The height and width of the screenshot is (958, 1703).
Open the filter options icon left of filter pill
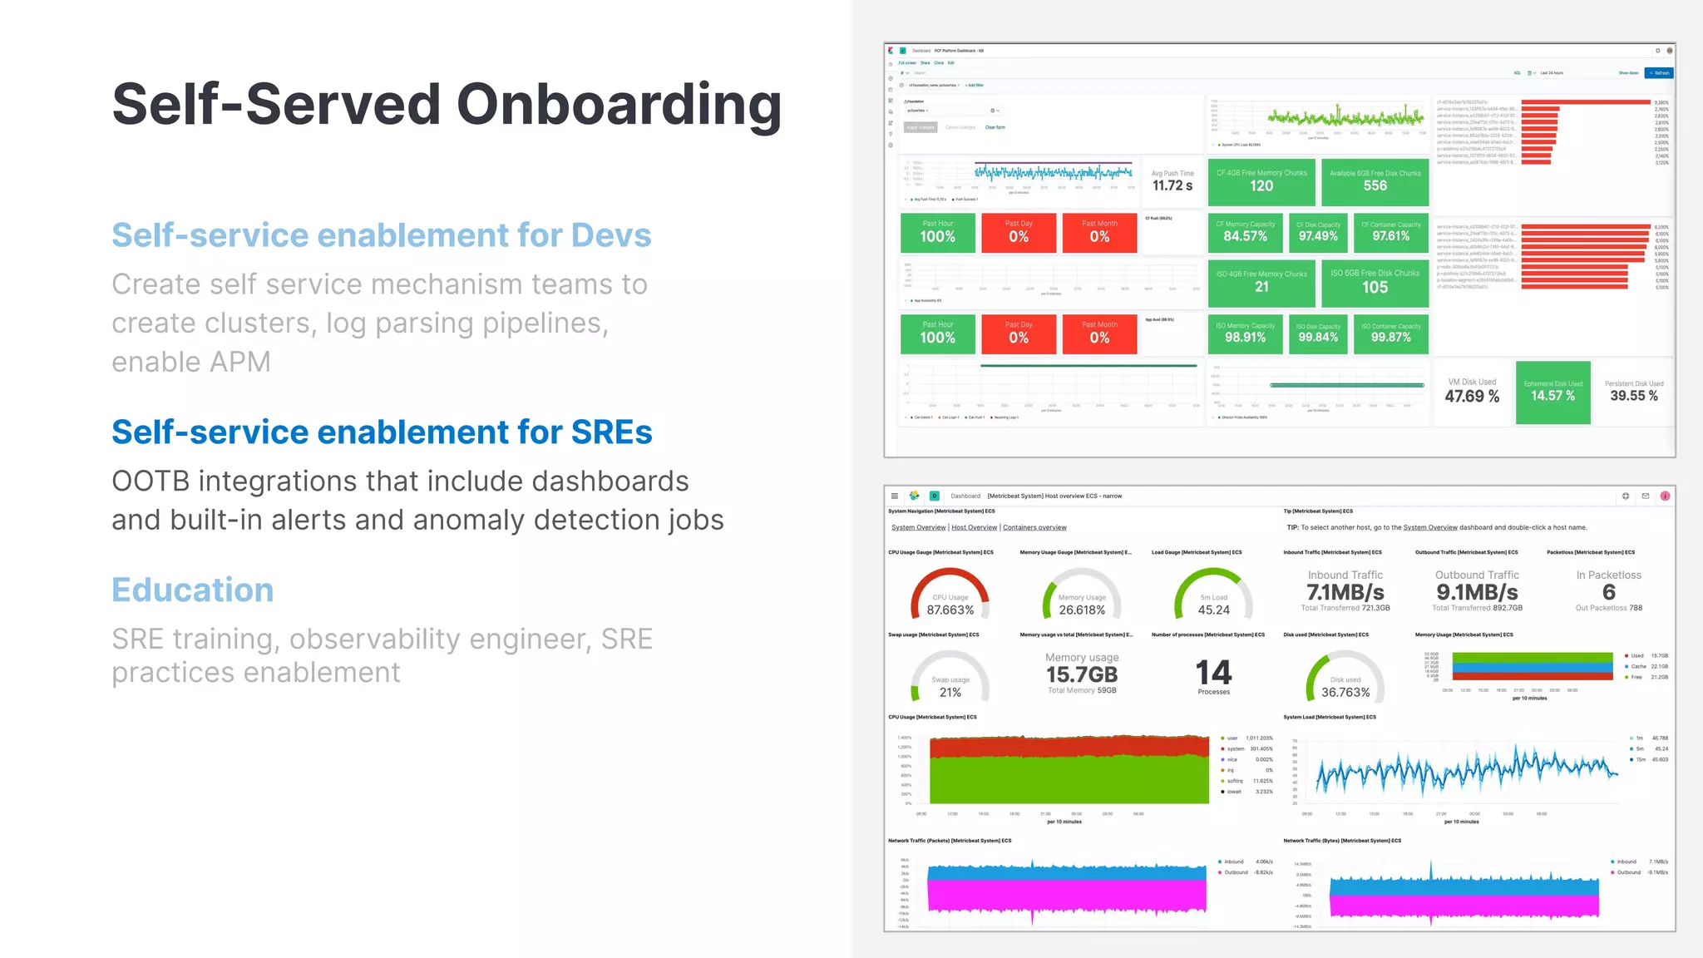[901, 85]
